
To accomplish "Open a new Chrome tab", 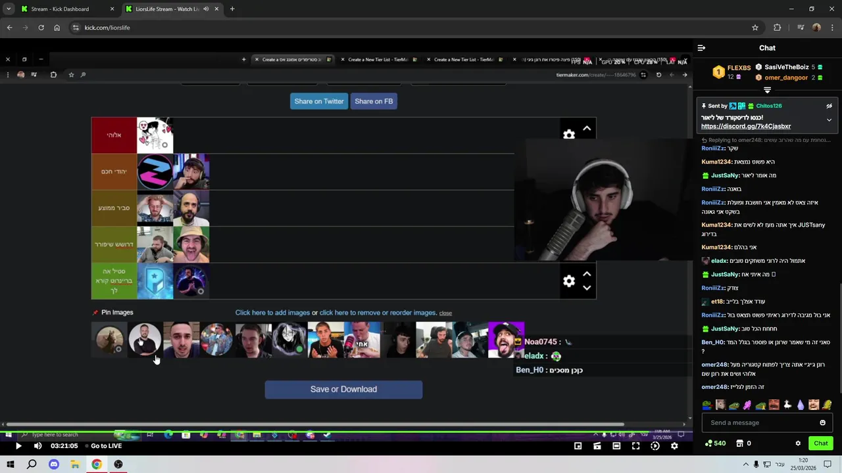I will point(232,9).
